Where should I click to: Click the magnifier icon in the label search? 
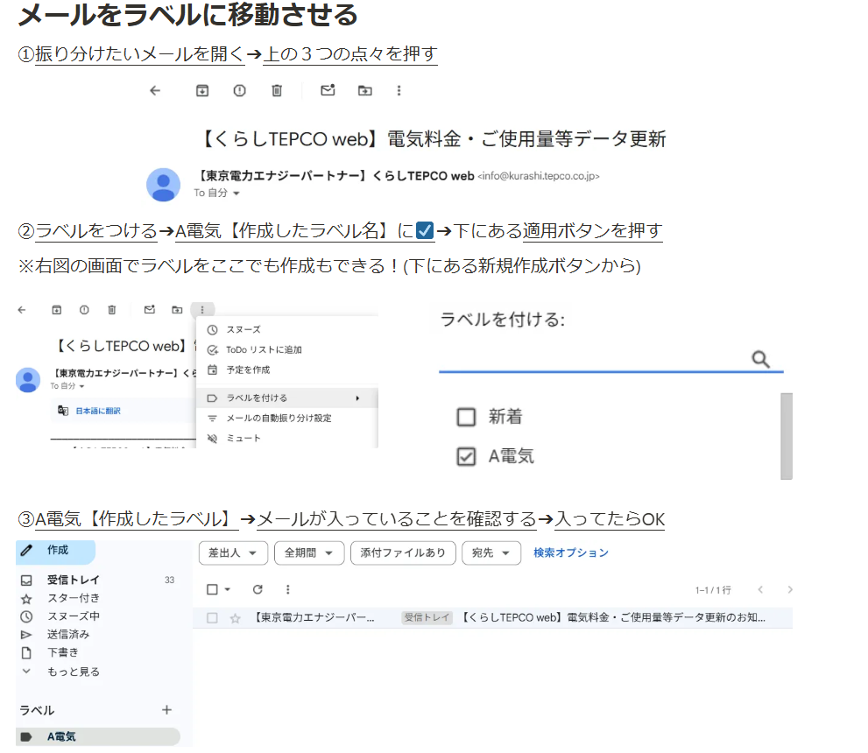click(x=761, y=359)
